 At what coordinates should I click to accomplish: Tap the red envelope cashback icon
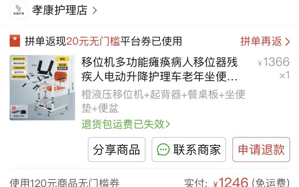[15, 41]
